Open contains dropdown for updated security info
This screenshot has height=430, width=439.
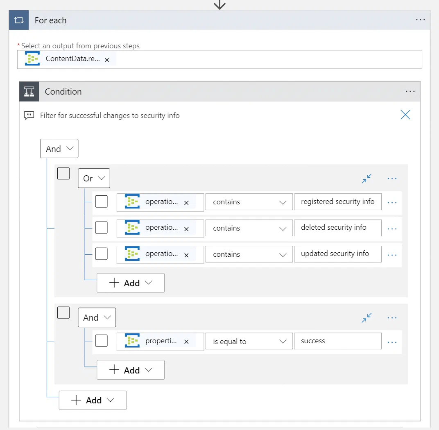249,254
